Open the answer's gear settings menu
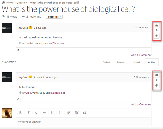Image resolution: width=163 pixels, height=129 pixels. [18, 100]
